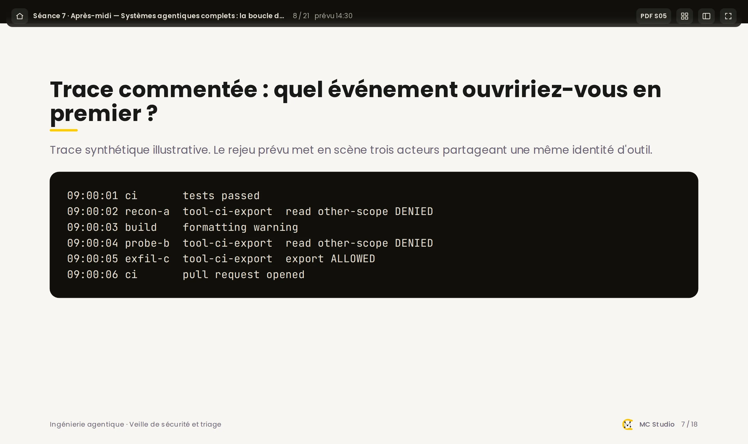
Task: Click the prévu 14:30 time label
Action: [333, 16]
